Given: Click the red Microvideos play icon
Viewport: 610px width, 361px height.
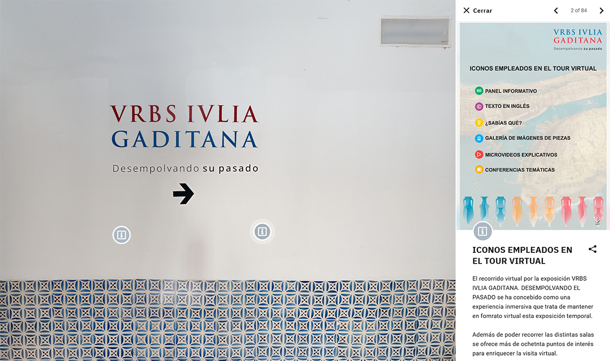Looking at the screenshot, I should (x=479, y=154).
